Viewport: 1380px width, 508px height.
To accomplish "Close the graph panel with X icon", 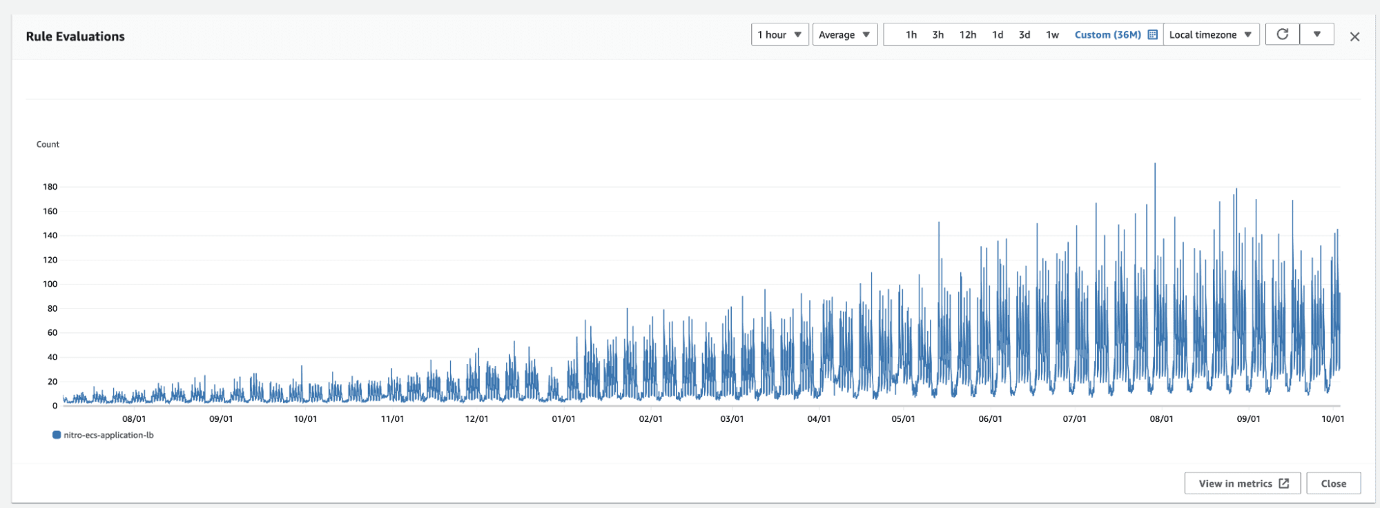I will [1354, 37].
